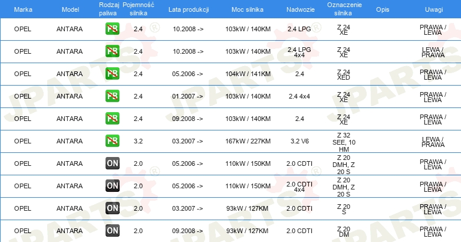The height and width of the screenshot is (242, 461).
Task: Select OPEL cell in the 3.2 V6 row
Action: click(x=22, y=141)
